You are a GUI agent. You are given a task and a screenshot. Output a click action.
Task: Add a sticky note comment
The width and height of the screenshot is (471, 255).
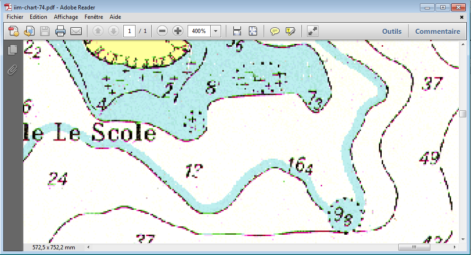click(x=274, y=32)
